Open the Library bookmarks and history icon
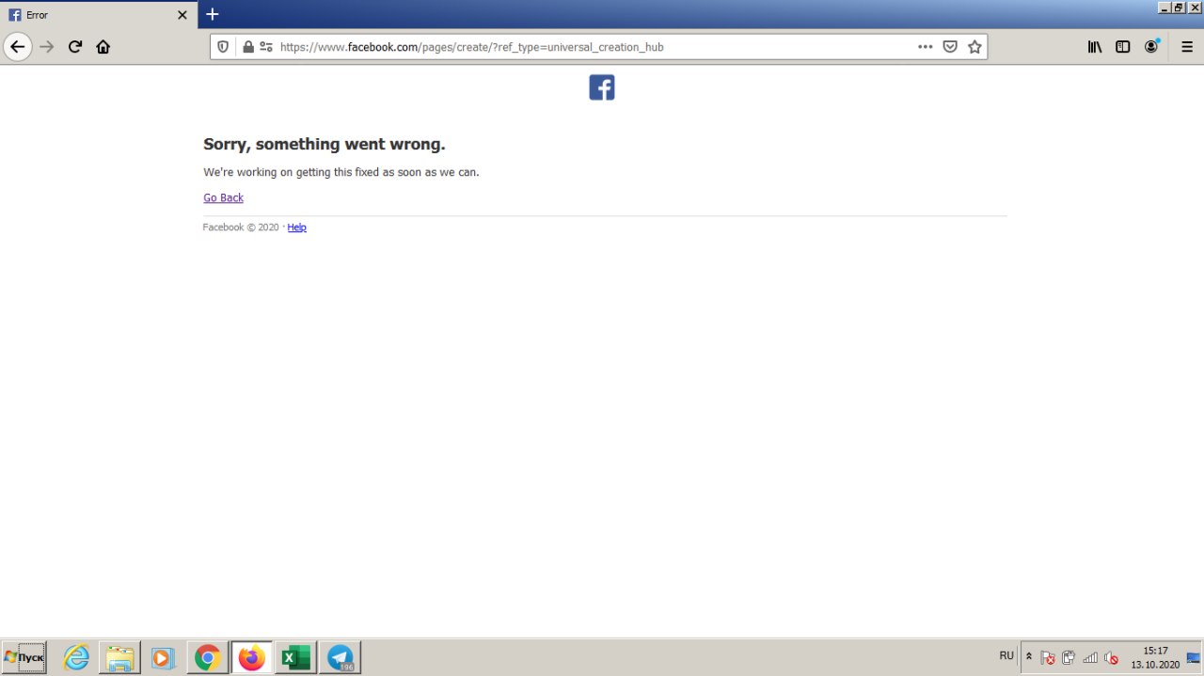 tap(1095, 46)
